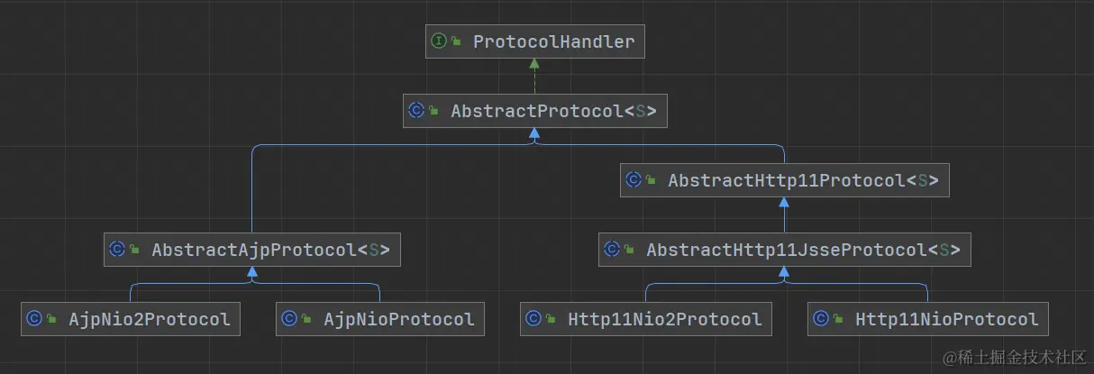Click the class icon of AbstractHttp11Protocol<S>
Screen dimensions: 1094x374
pos(634,180)
